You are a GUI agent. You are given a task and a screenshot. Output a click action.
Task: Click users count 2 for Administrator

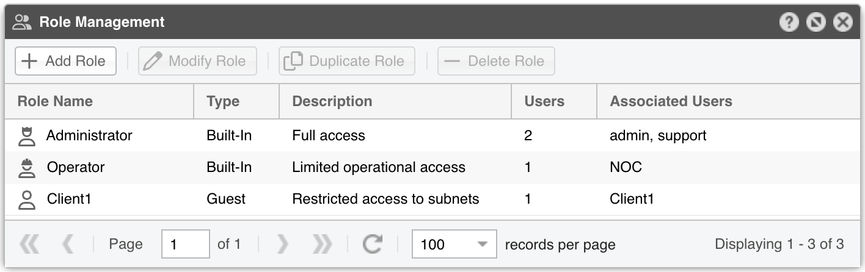tap(528, 135)
